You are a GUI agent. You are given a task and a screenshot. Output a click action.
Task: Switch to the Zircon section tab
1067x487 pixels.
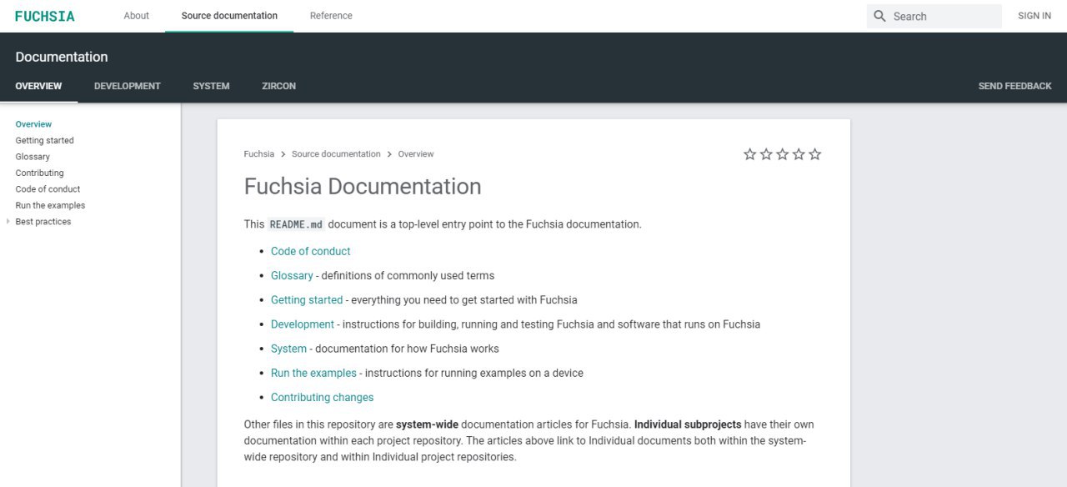278,86
